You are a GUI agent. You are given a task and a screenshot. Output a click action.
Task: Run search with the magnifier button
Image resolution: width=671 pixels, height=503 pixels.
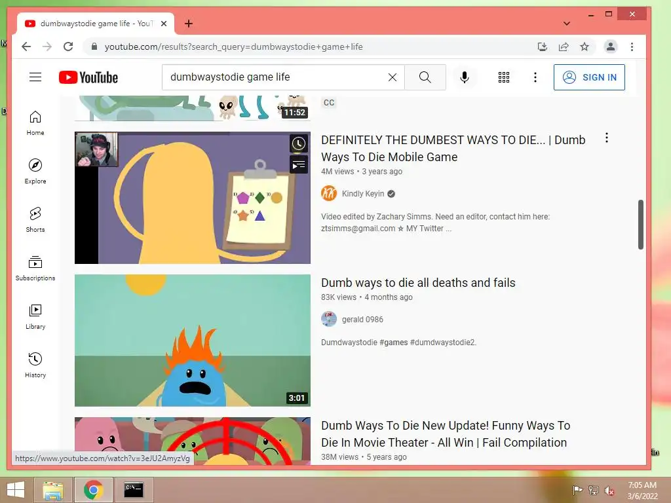tap(425, 77)
